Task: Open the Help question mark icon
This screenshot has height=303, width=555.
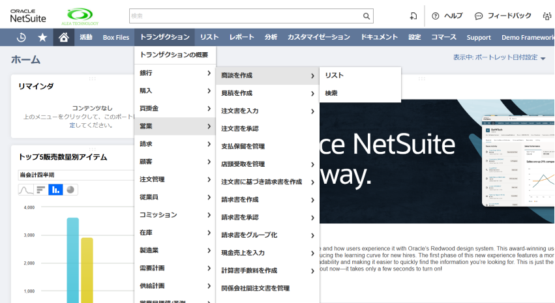Action: 436,16
